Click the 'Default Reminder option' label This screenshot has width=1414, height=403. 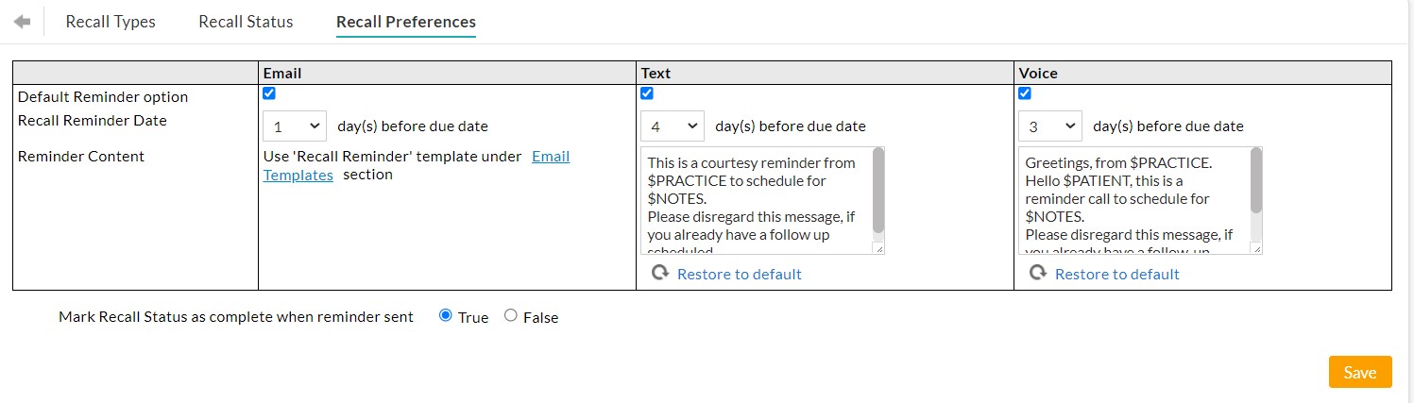coord(103,97)
